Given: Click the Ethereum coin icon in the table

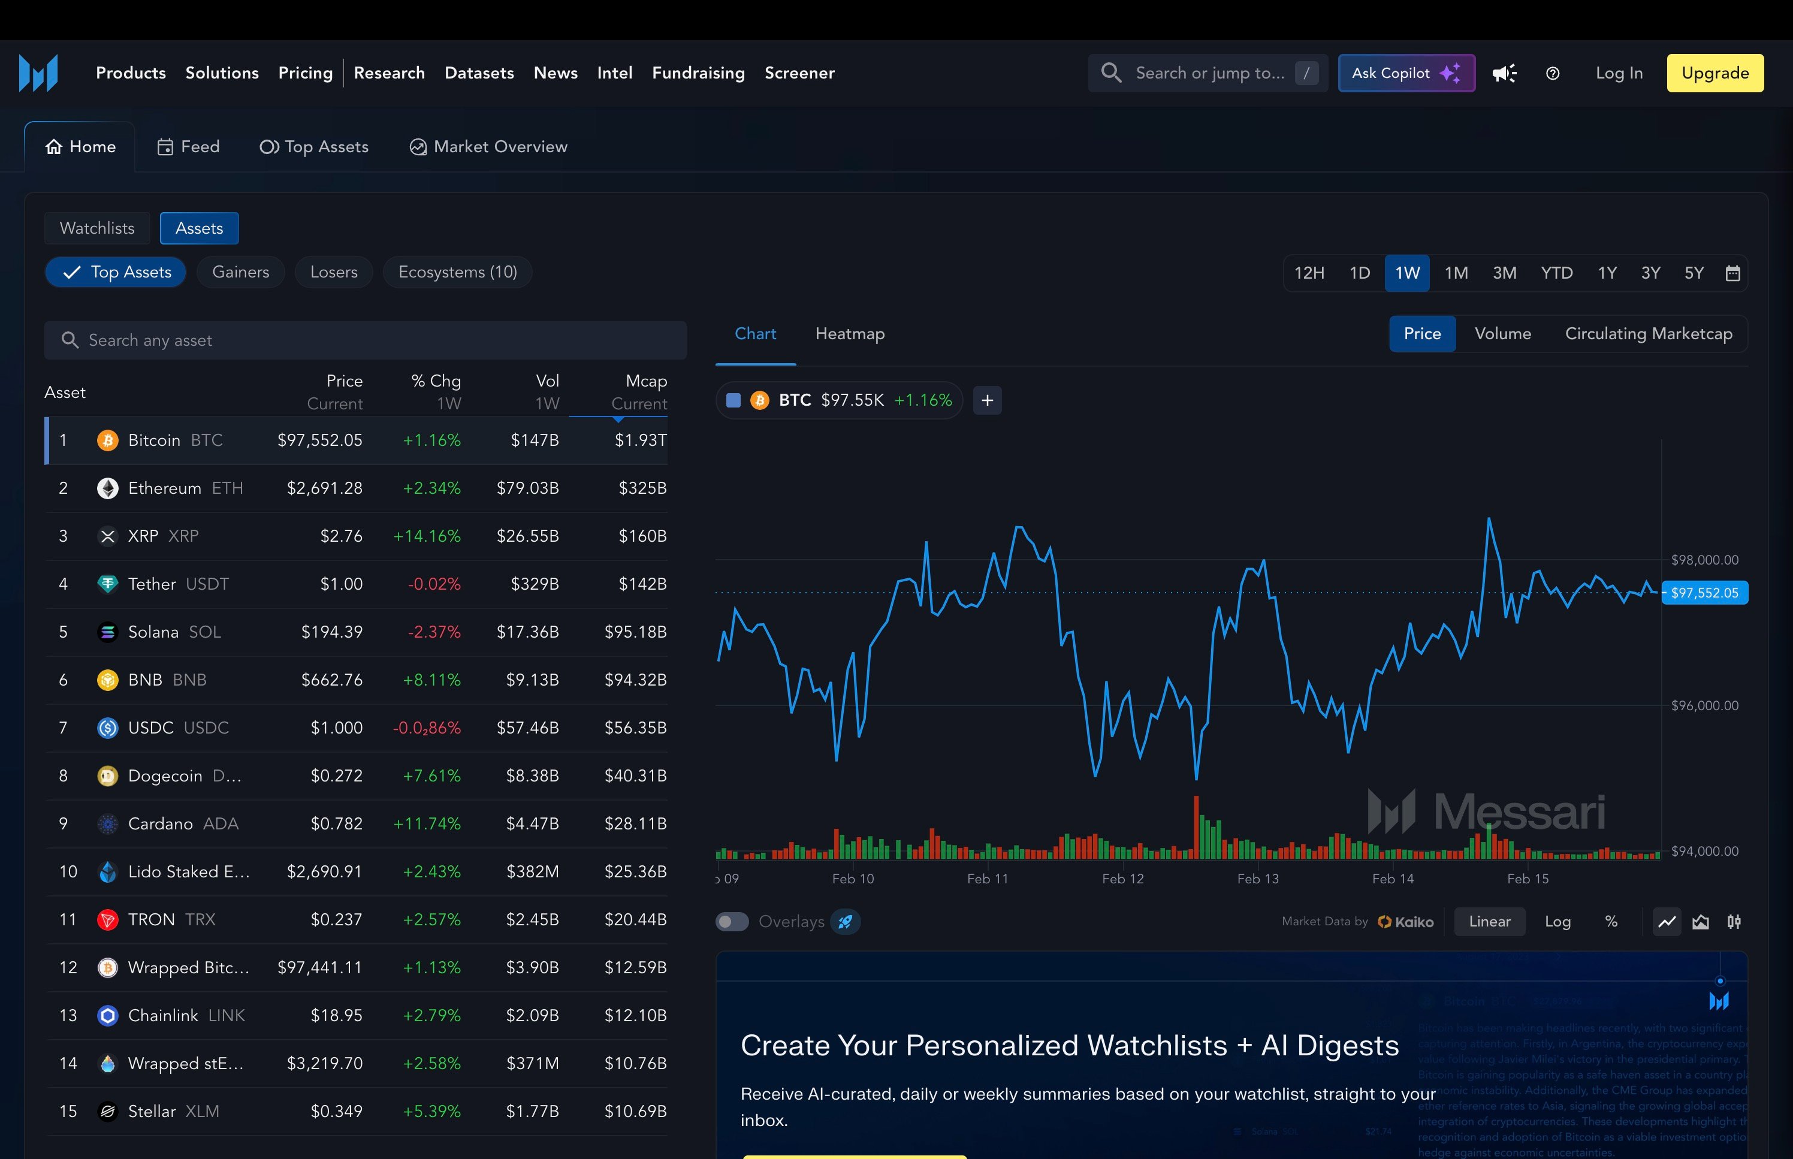Looking at the screenshot, I should (x=108, y=488).
